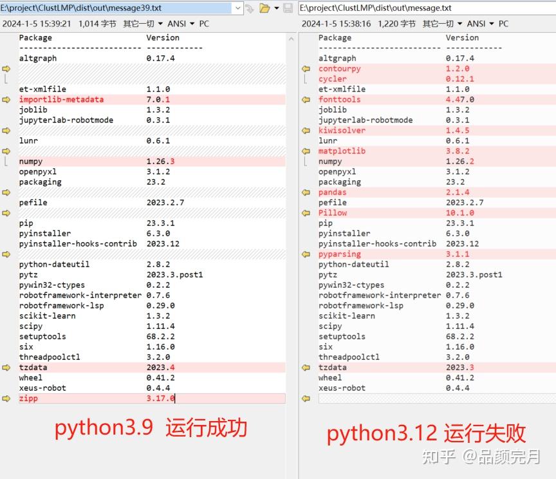
Task: Click the diff arrow beside contourpy in right pane
Action: point(305,68)
